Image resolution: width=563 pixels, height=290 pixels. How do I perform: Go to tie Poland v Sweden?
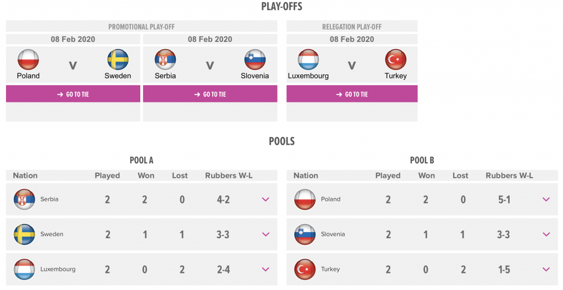click(x=73, y=94)
